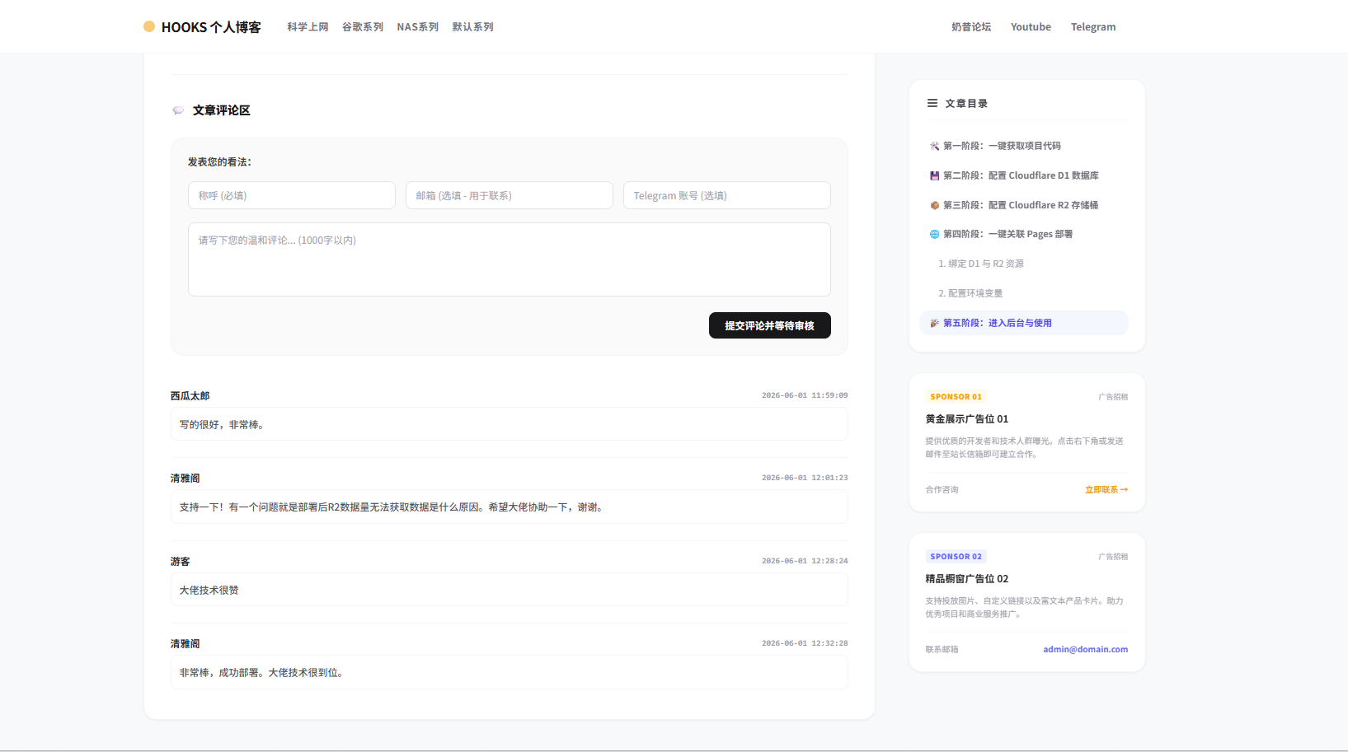Click the floppy disk icon of 第二阶段
The height and width of the screenshot is (752, 1348).
pos(934,175)
